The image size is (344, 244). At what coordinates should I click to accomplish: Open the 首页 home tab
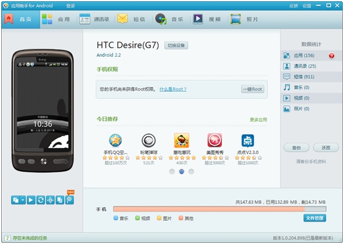[x=20, y=19]
